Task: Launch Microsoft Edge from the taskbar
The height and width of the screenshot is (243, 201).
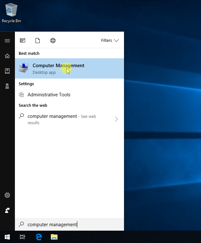Action: (x=39, y=237)
